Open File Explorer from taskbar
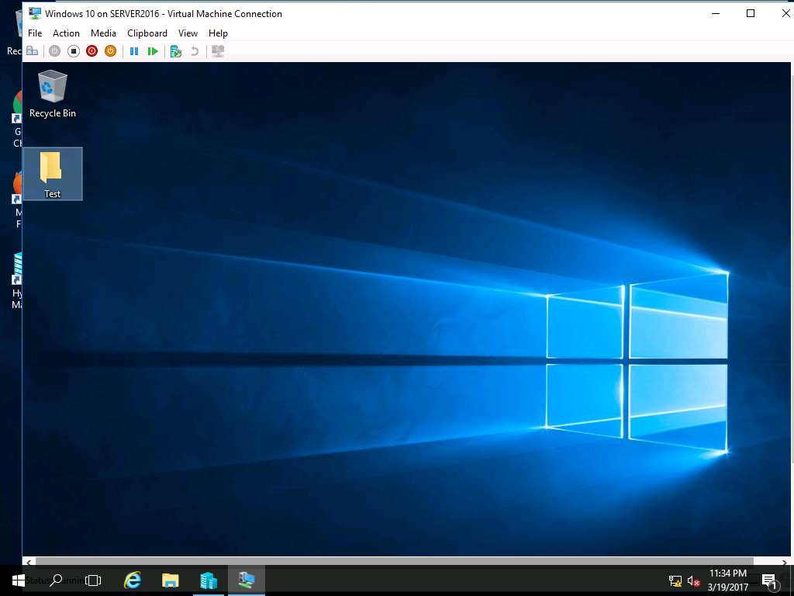This screenshot has height=596, width=794. [x=170, y=580]
